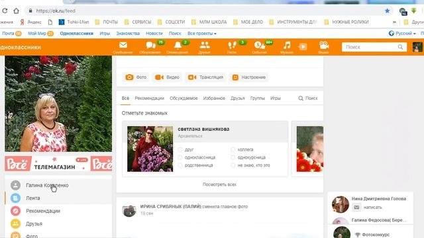Expand Все проекты dropdown
Screen dimensions: 424x238
[x=202, y=34]
